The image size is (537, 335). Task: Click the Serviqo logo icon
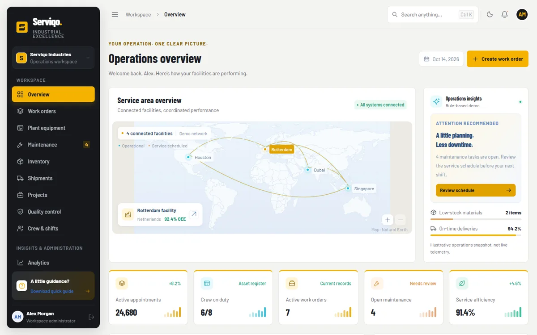coord(22,27)
